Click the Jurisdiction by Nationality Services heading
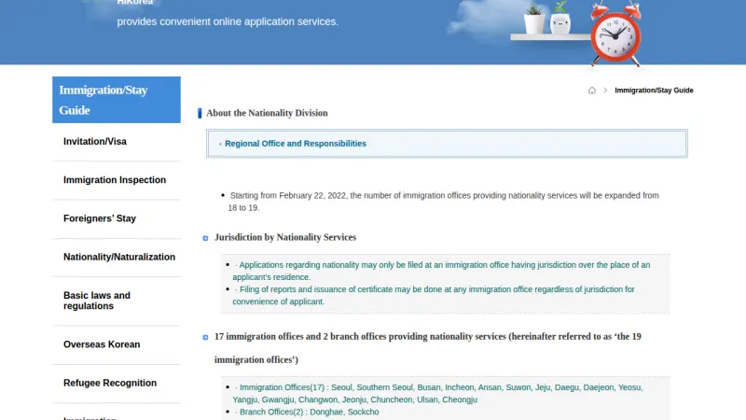 click(x=285, y=237)
